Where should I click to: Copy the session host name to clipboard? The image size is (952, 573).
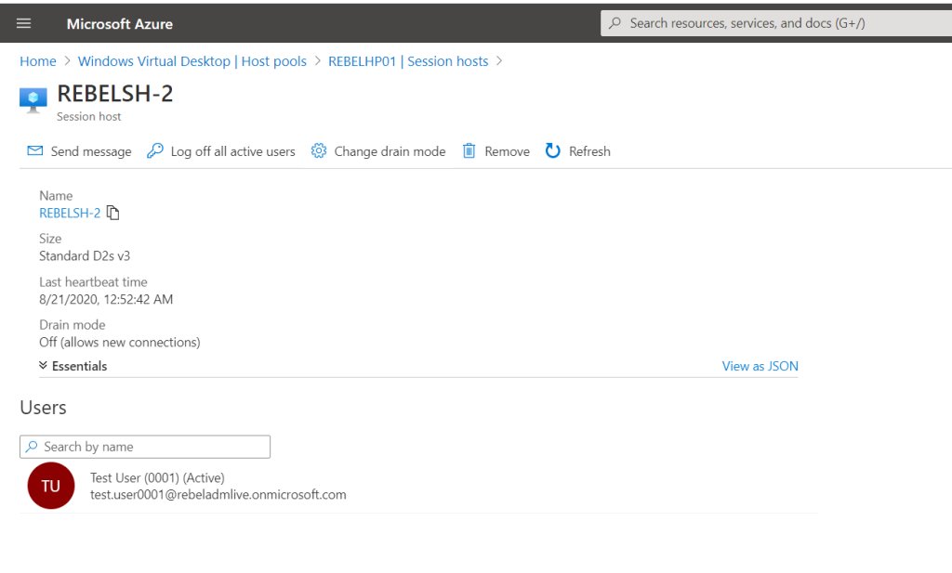tap(112, 213)
